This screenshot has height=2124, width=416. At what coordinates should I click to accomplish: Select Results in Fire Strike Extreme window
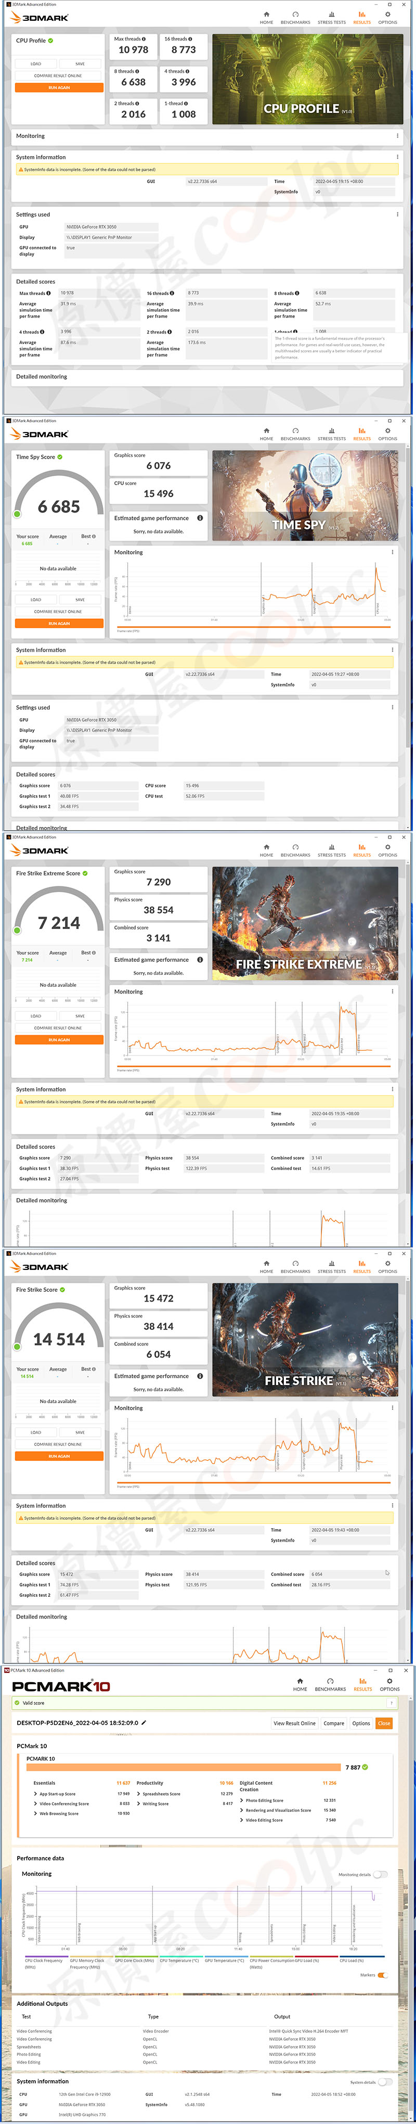(361, 850)
